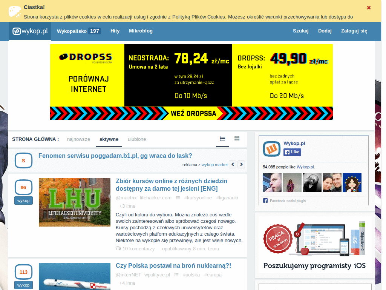386x290 pixels.
Task: Open the Hity page
Action: [x=115, y=31]
